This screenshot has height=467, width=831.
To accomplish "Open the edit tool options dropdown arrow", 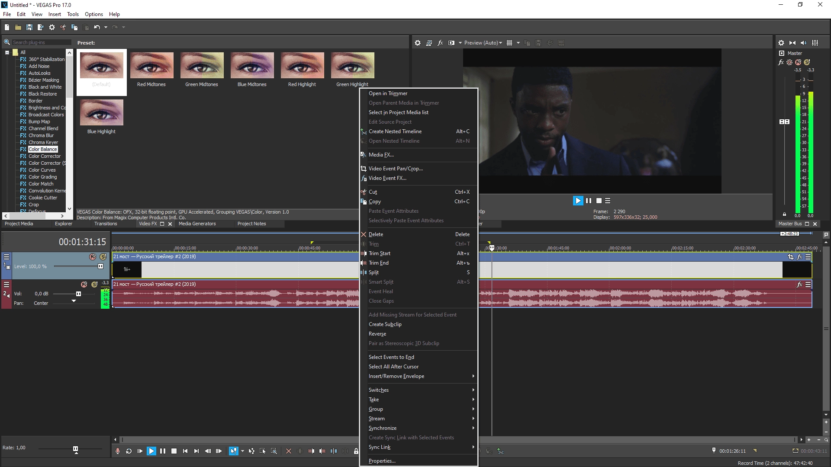I will tap(242, 451).
